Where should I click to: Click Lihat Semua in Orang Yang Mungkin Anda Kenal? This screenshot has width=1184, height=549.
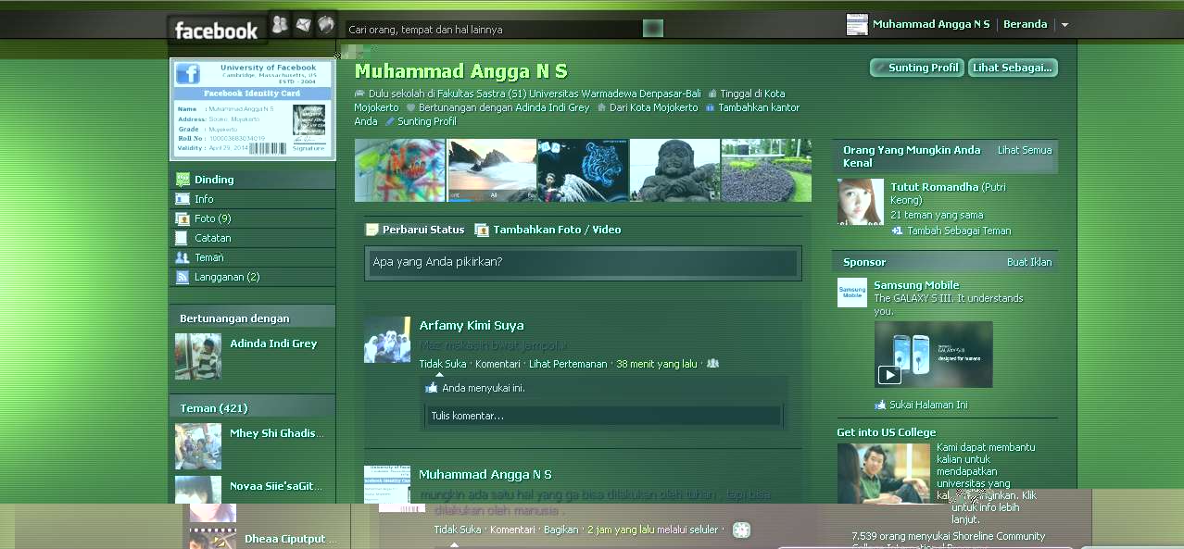pos(1025,150)
